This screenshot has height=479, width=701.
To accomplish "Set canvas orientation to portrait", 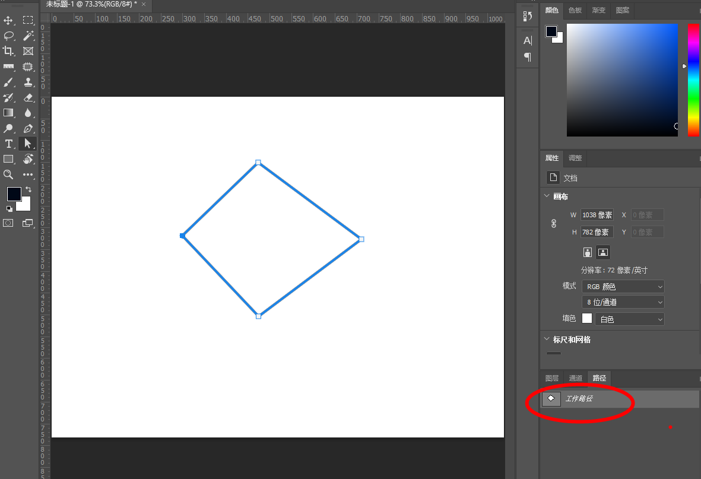I will click(588, 252).
